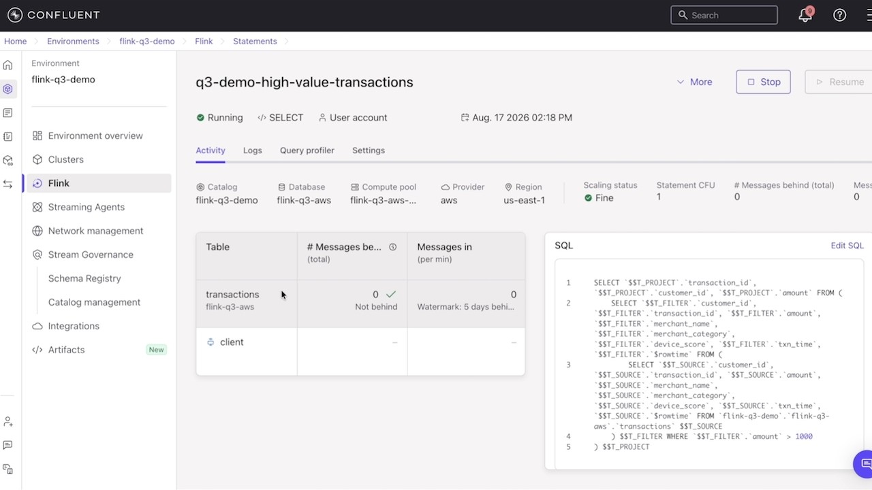Click the New badge beside Artifacts
The width and height of the screenshot is (872, 490).
pyautogui.click(x=157, y=350)
